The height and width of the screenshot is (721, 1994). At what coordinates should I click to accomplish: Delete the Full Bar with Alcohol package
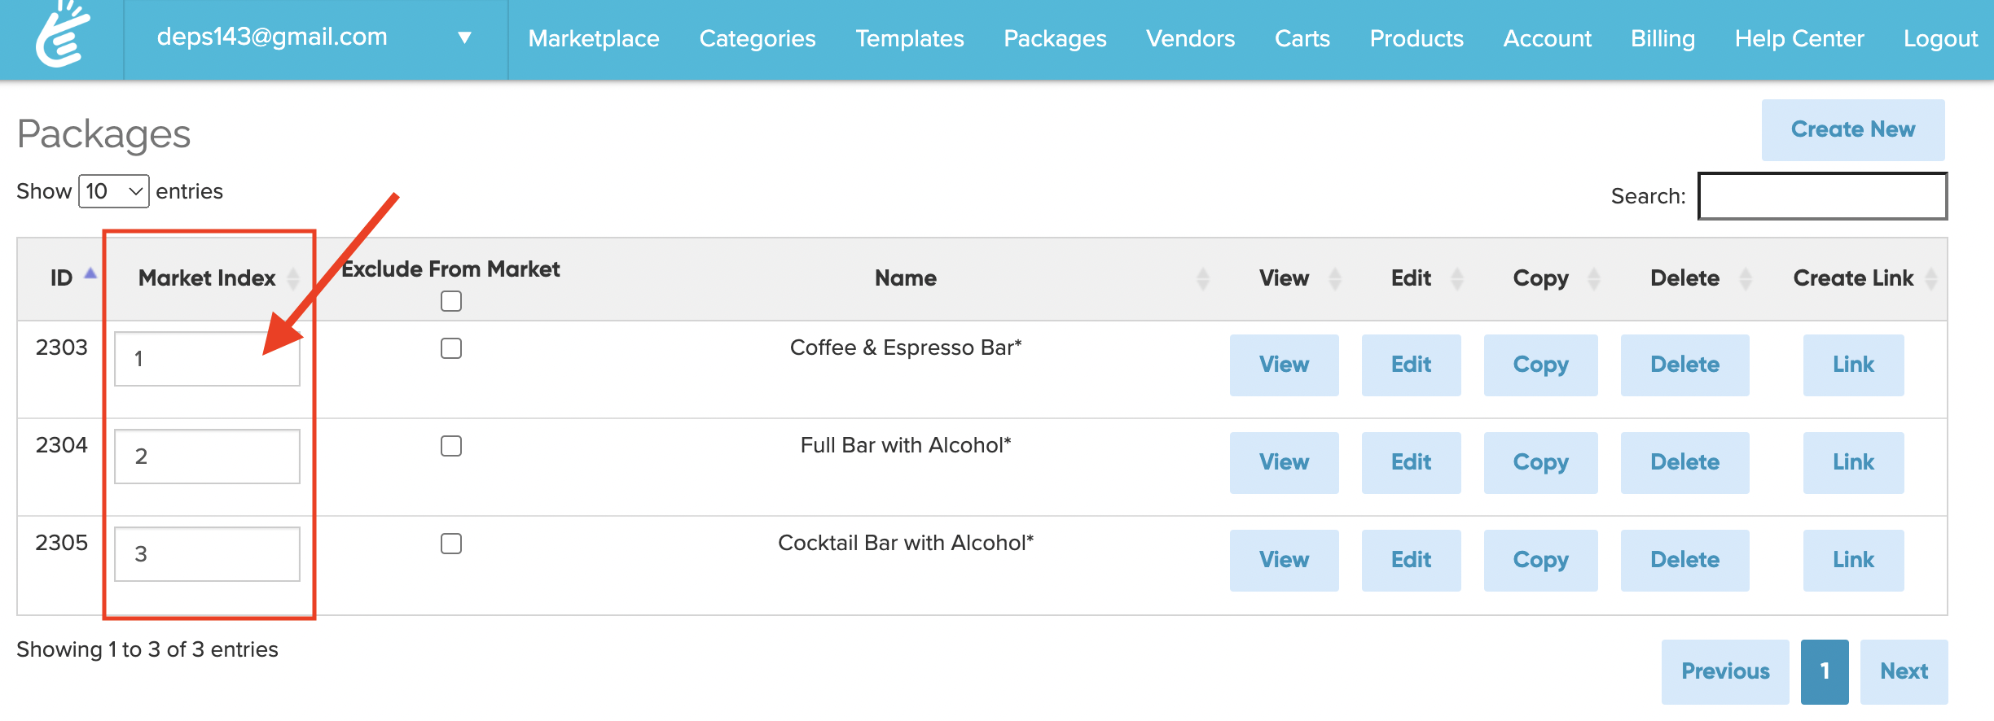[1684, 462]
